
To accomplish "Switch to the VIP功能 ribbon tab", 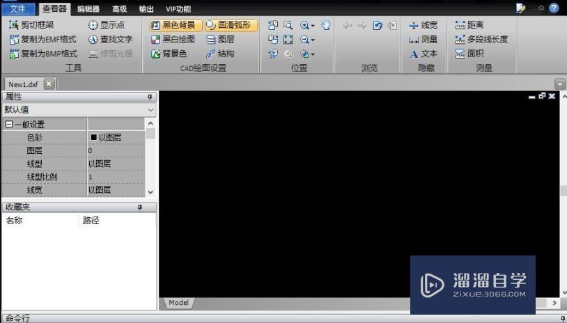I will point(178,9).
